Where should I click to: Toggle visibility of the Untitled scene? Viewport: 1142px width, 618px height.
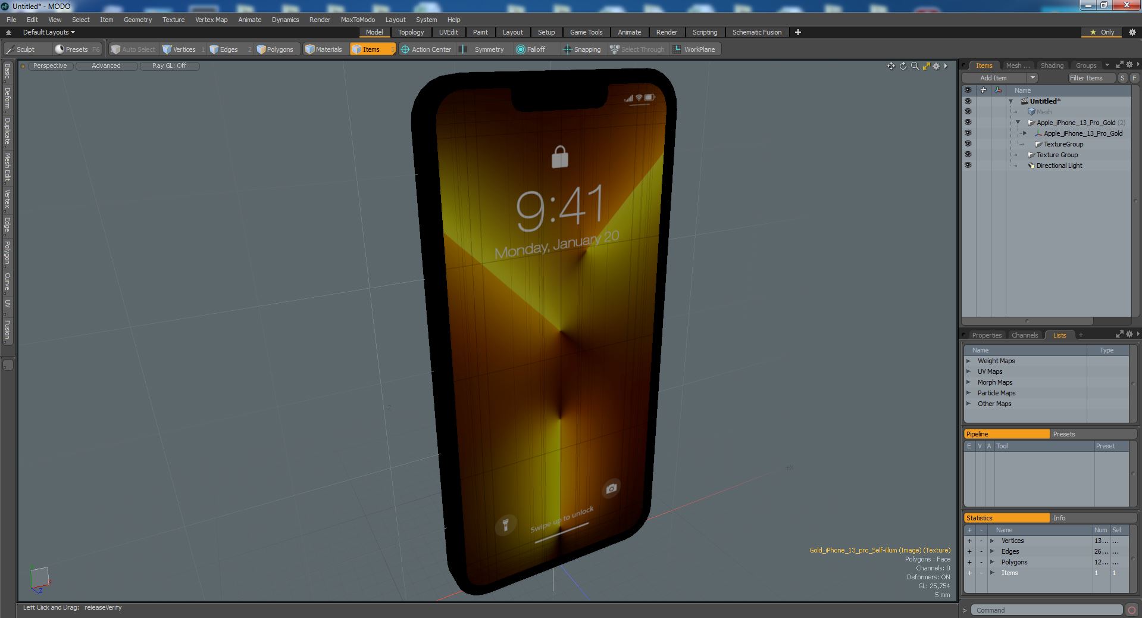968,101
